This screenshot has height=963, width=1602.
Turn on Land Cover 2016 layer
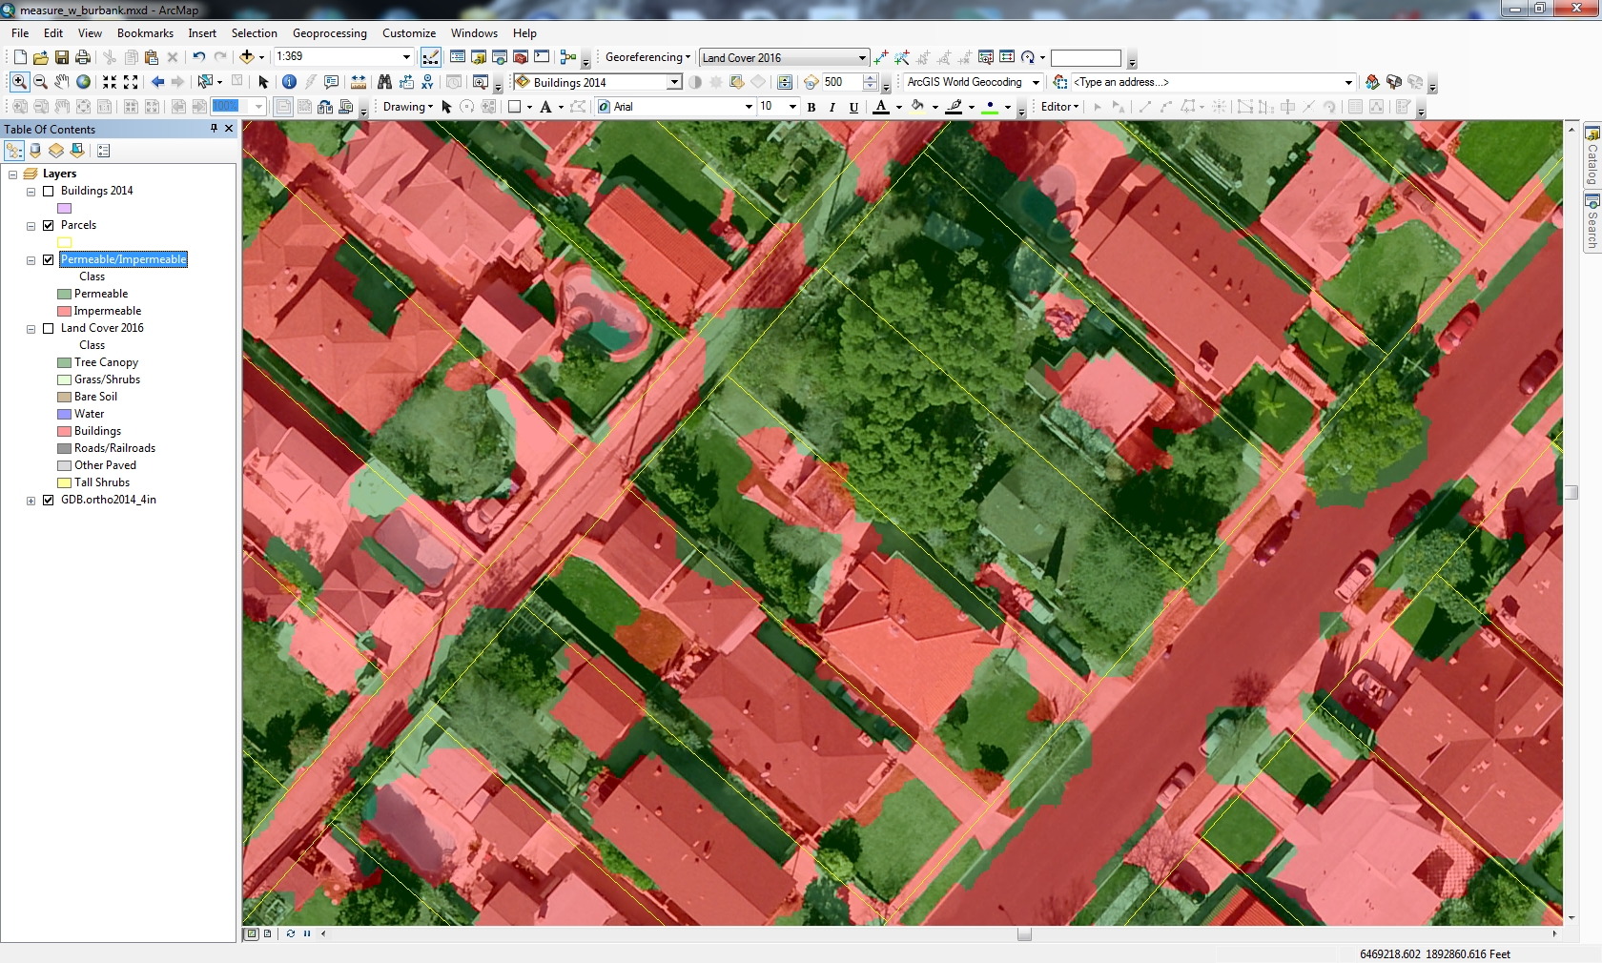(49, 328)
